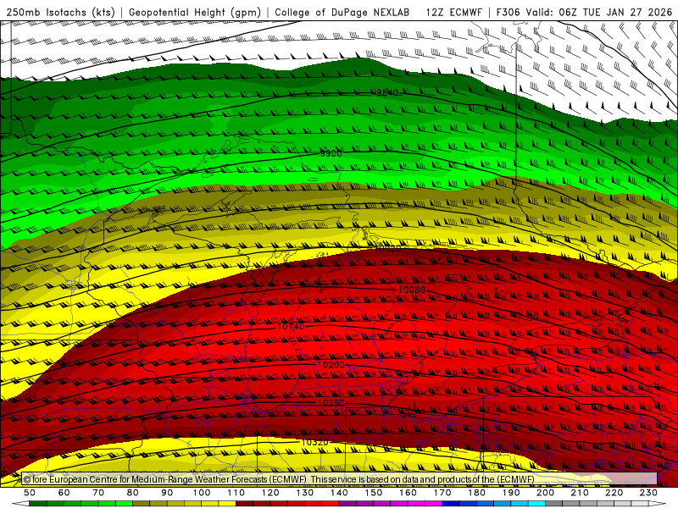
Task: Click the 70 knots color scale label
Action: [98, 493]
